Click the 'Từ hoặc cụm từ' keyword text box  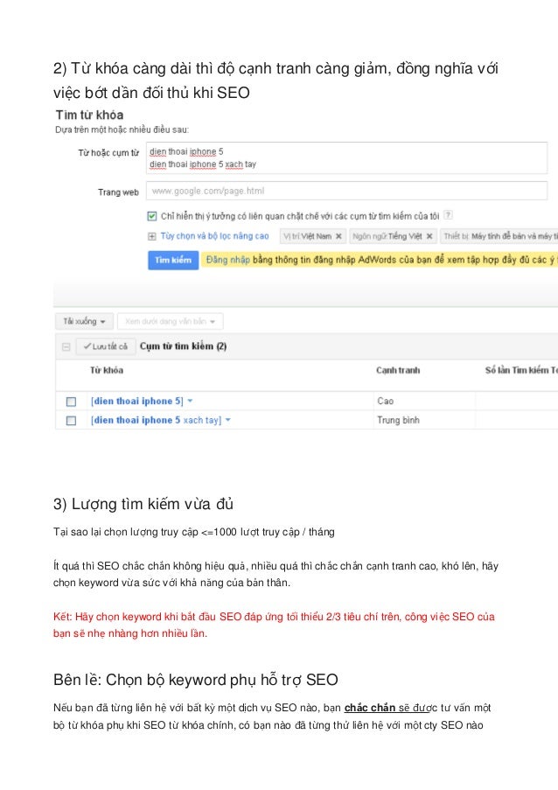[x=346, y=158]
